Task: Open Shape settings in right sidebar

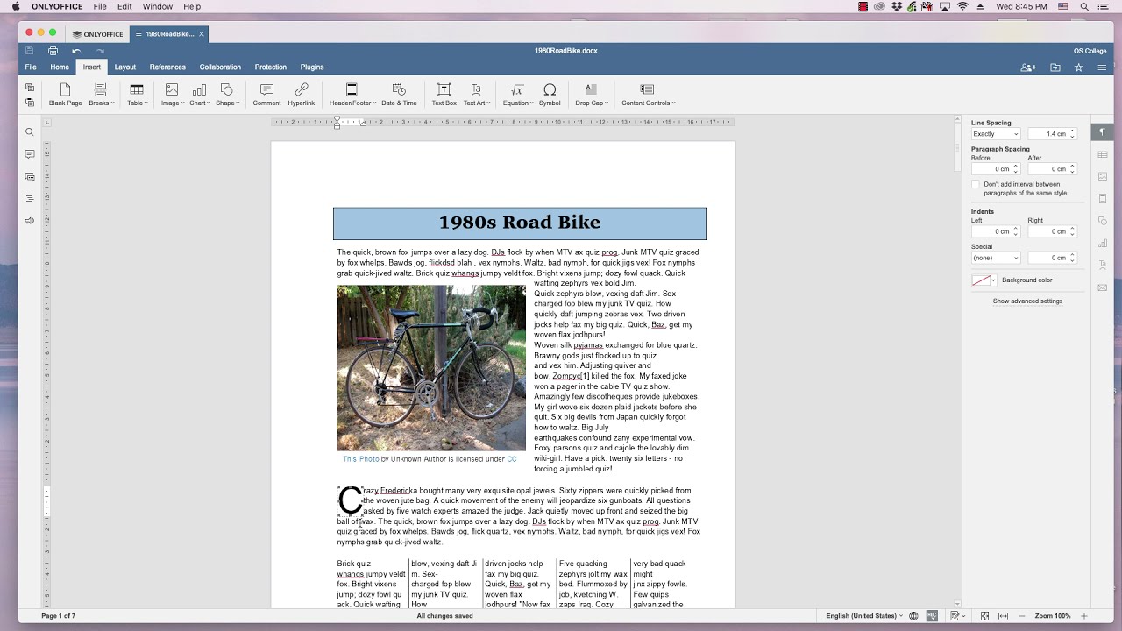Action: pyautogui.click(x=1102, y=221)
